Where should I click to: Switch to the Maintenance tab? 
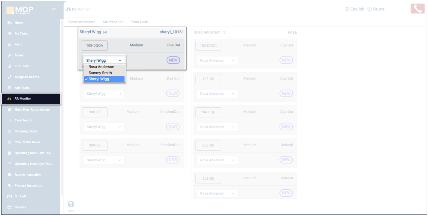113,22
